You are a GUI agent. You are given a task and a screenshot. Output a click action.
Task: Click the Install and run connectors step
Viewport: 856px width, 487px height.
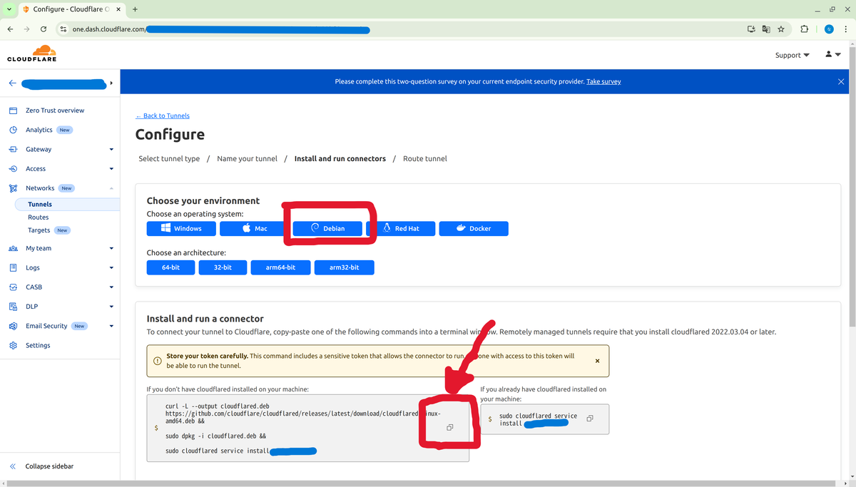pos(340,158)
